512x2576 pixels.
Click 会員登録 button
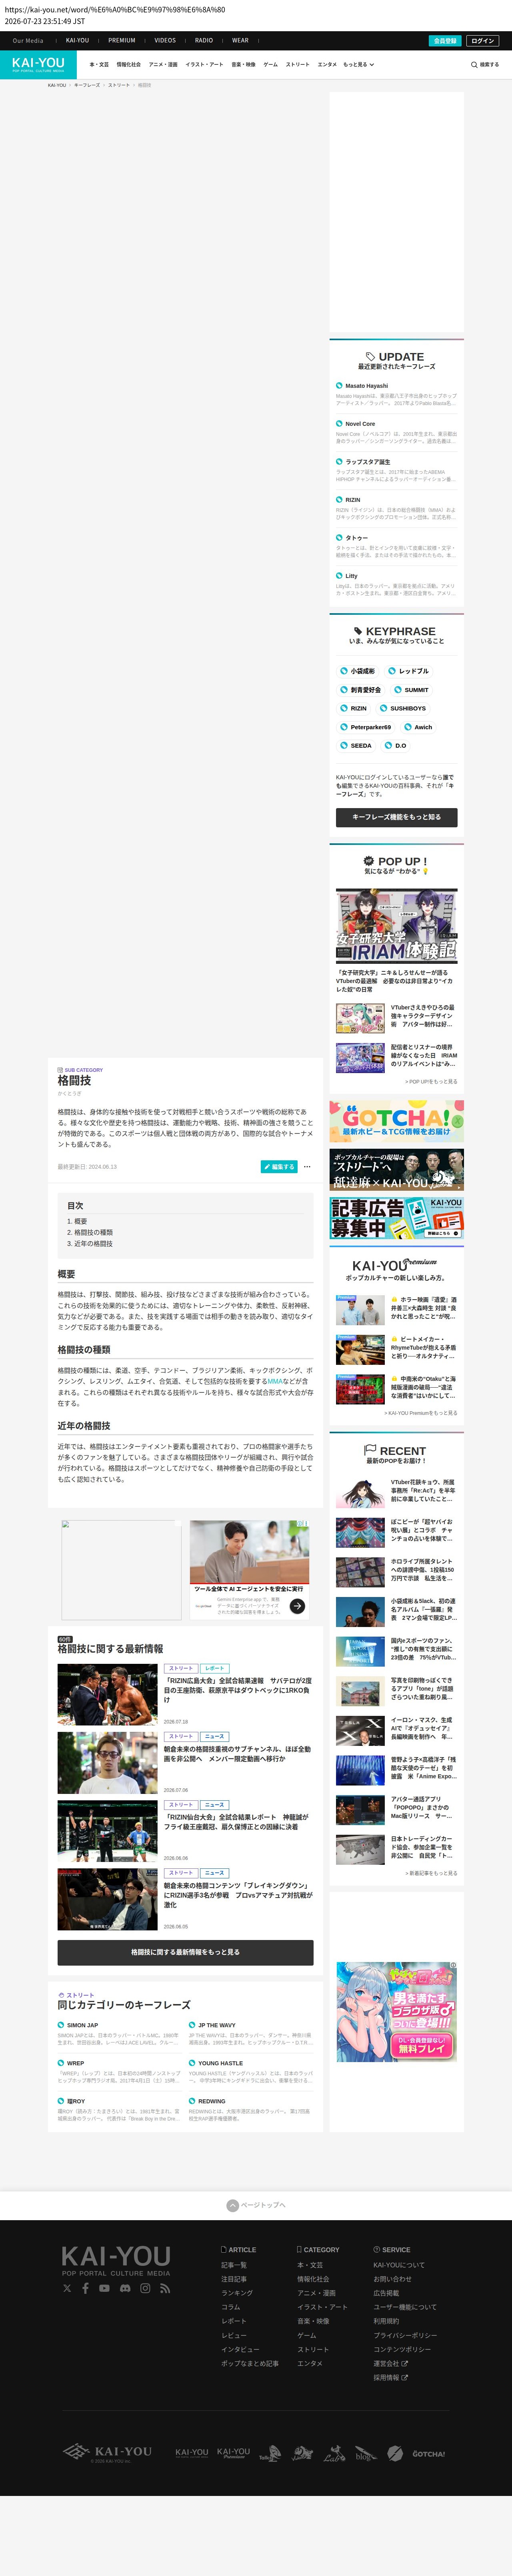pos(445,41)
